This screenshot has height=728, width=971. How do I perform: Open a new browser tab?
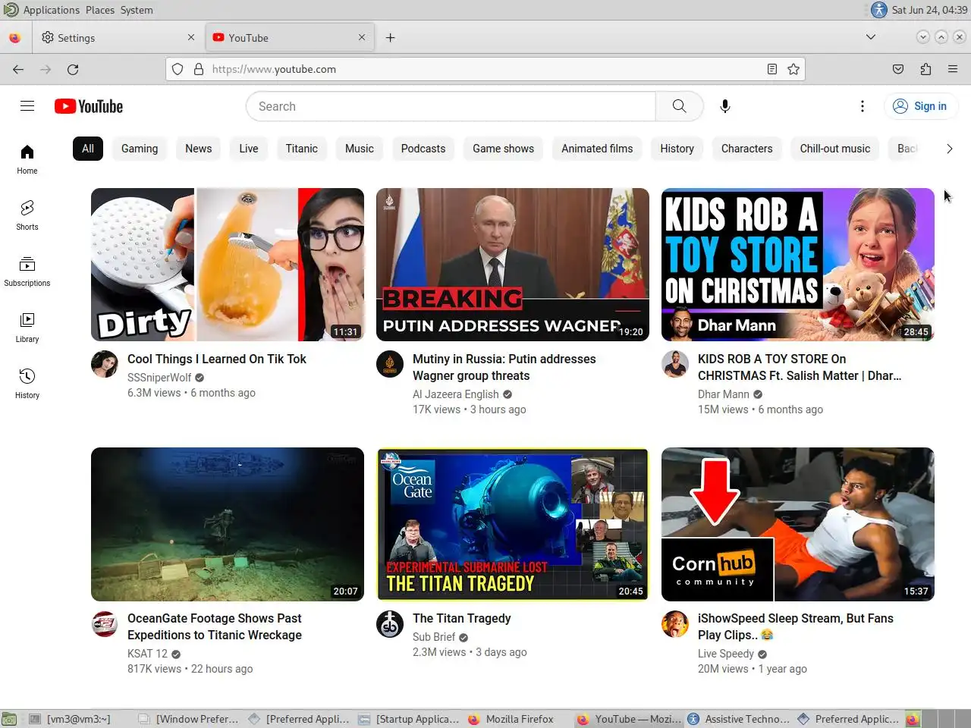pyautogui.click(x=391, y=37)
